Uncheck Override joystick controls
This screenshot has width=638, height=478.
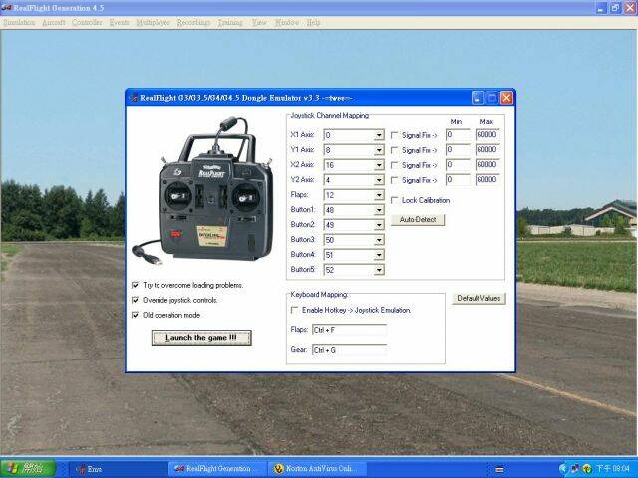[136, 300]
